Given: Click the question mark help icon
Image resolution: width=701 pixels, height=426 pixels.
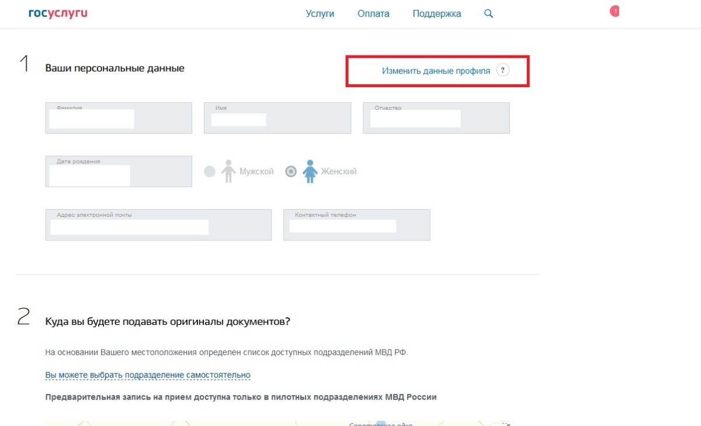Looking at the screenshot, I should [x=502, y=71].
